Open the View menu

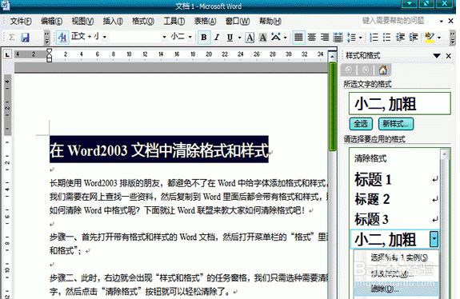coord(82,21)
